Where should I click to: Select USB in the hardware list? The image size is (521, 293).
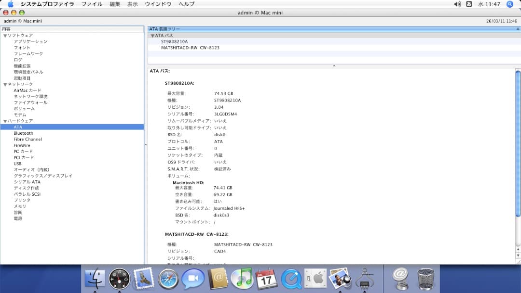coord(17,164)
